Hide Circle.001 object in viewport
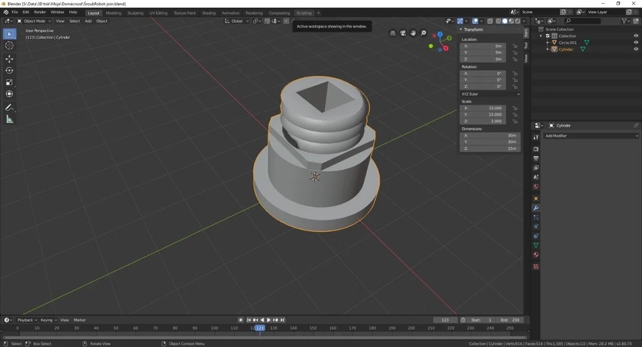The image size is (642, 347). 636,43
